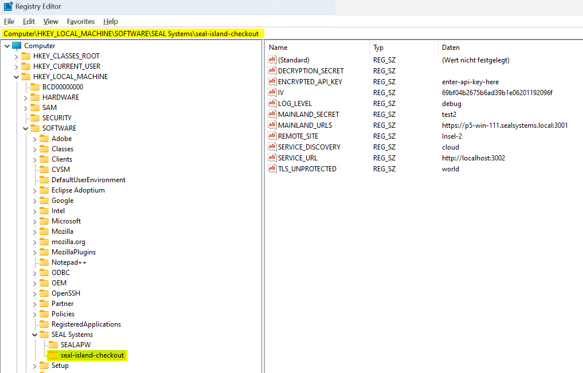Select the HKEY_CURRENT_USER tree item
The width and height of the screenshot is (583, 373).
[66, 66]
